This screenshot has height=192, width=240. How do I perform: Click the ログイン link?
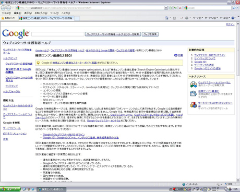click(230, 25)
